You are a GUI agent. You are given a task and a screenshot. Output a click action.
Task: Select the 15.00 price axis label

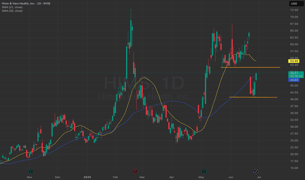[x=294, y=168]
